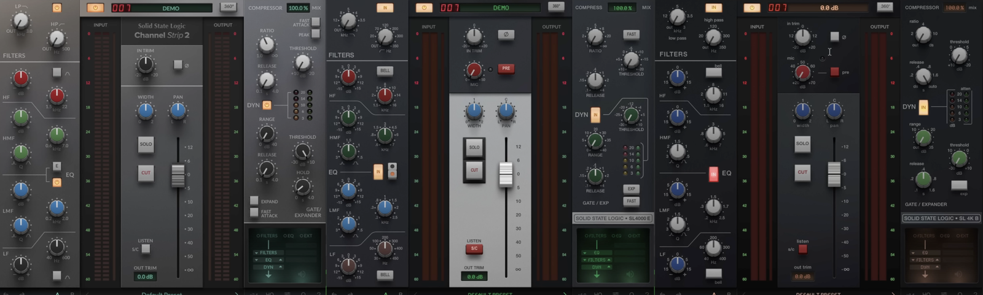Toggle DYN IN switch on SL4000 E
This screenshot has width=983, height=295.
pos(595,114)
